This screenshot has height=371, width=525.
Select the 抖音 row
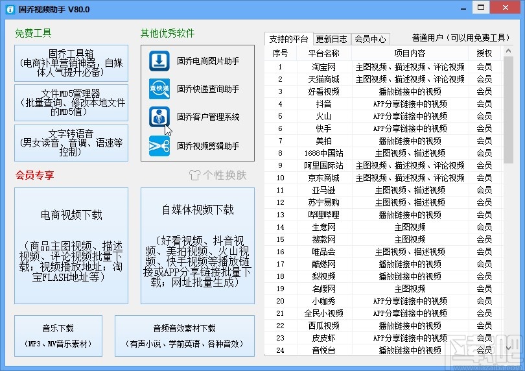[384, 104]
